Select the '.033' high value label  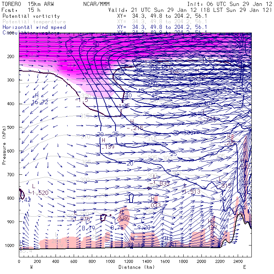point(154,205)
